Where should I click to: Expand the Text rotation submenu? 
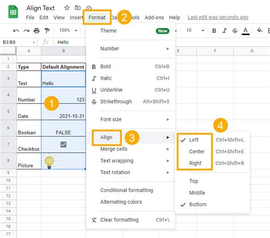coord(130,173)
